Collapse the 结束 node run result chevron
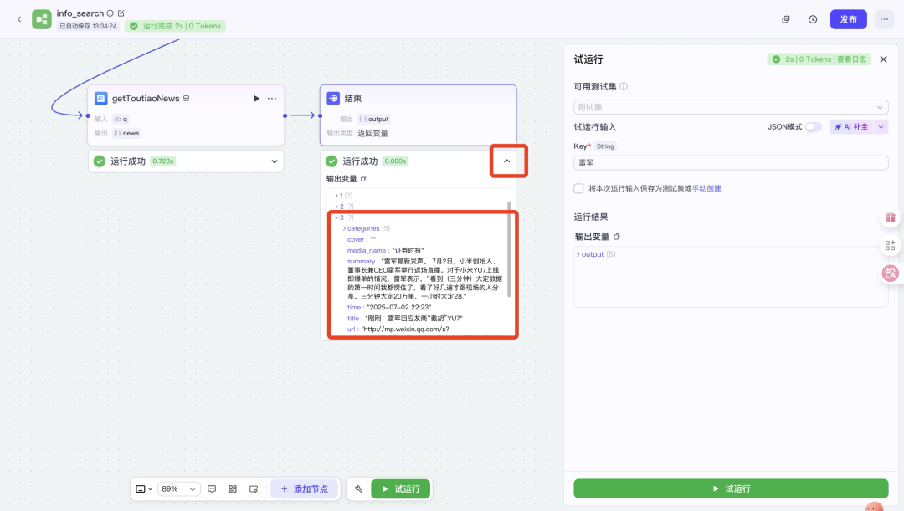The image size is (904, 511). click(x=508, y=161)
